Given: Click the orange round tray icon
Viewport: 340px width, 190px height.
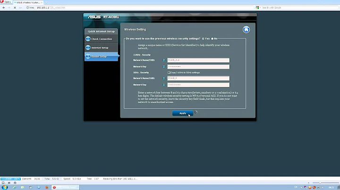Looking at the screenshot, I should pos(310,187).
